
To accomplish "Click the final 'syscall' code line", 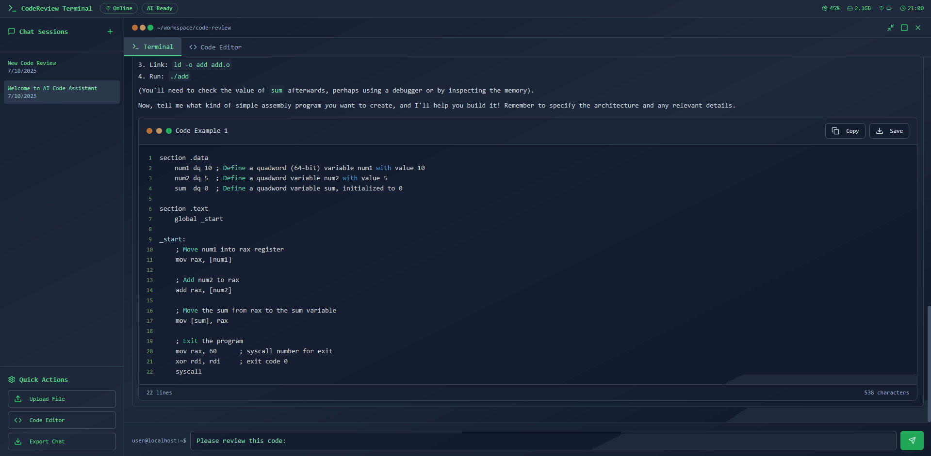I will [x=188, y=372].
